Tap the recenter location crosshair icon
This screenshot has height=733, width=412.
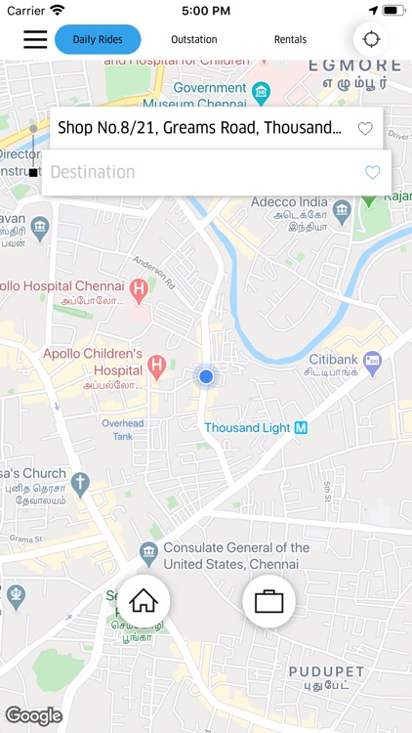[x=371, y=39]
